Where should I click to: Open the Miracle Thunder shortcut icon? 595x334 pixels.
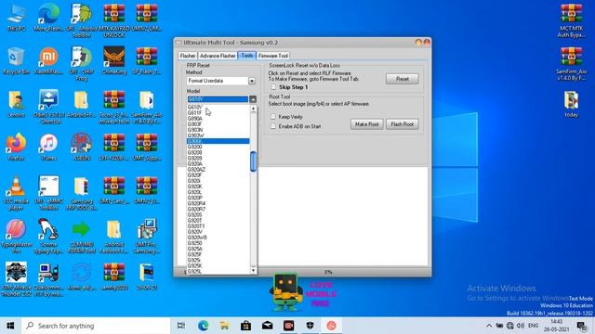tap(16, 279)
